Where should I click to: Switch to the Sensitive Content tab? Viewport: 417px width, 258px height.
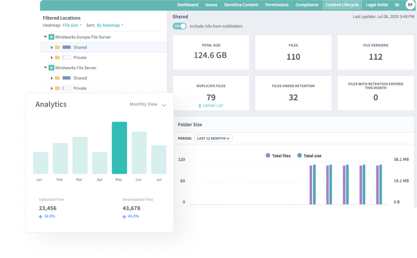click(241, 5)
